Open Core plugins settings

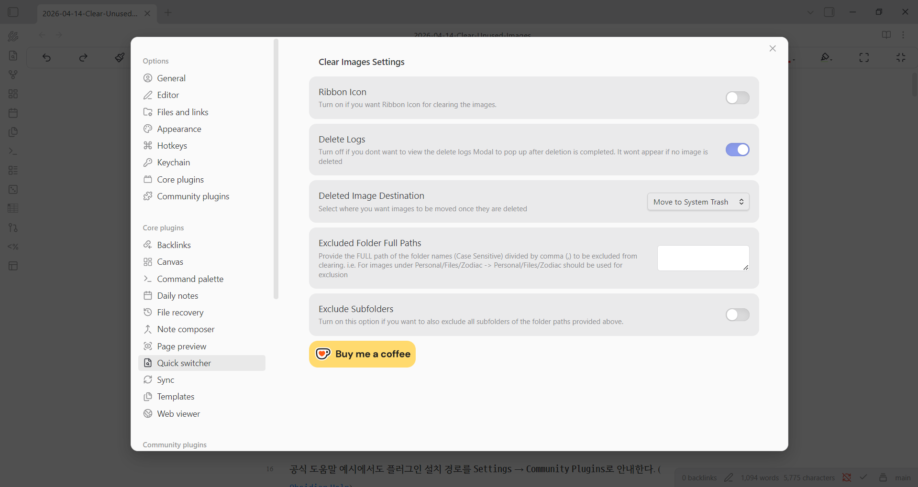tap(202, 180)
